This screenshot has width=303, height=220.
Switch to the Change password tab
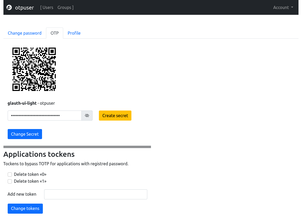click(x=25, y=33)
